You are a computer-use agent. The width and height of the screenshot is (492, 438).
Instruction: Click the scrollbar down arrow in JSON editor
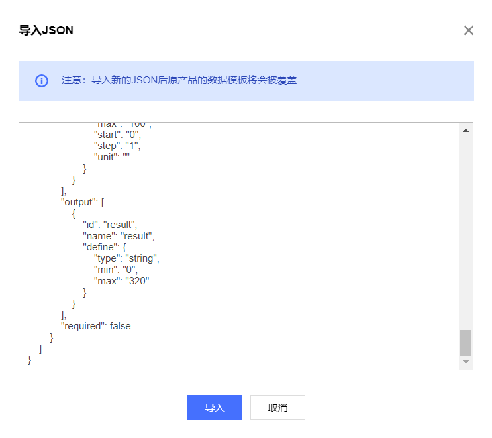pos(466,362)
